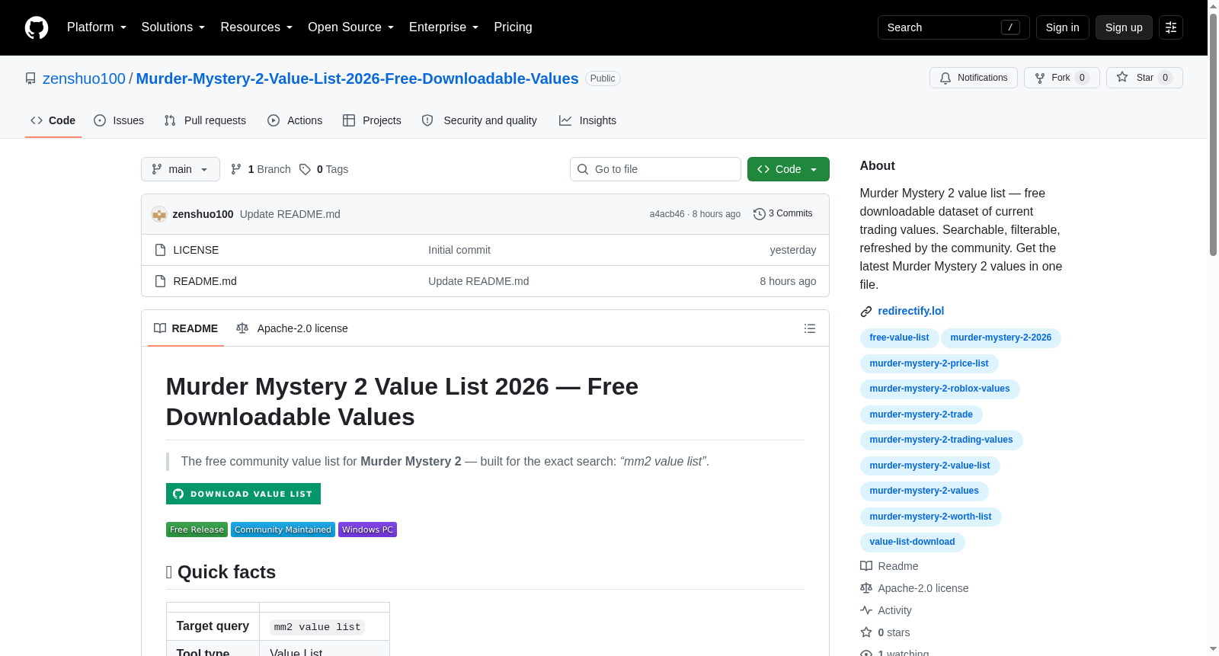Click the magnifier icon in Go to file

point(583,169)
